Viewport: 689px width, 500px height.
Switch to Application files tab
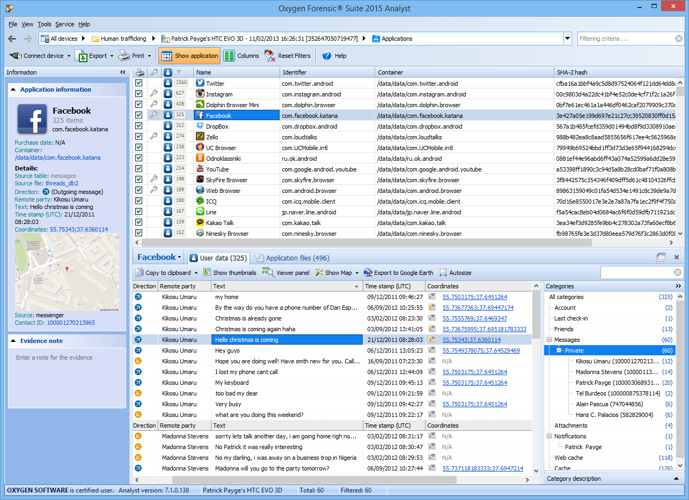pos(292,258)
